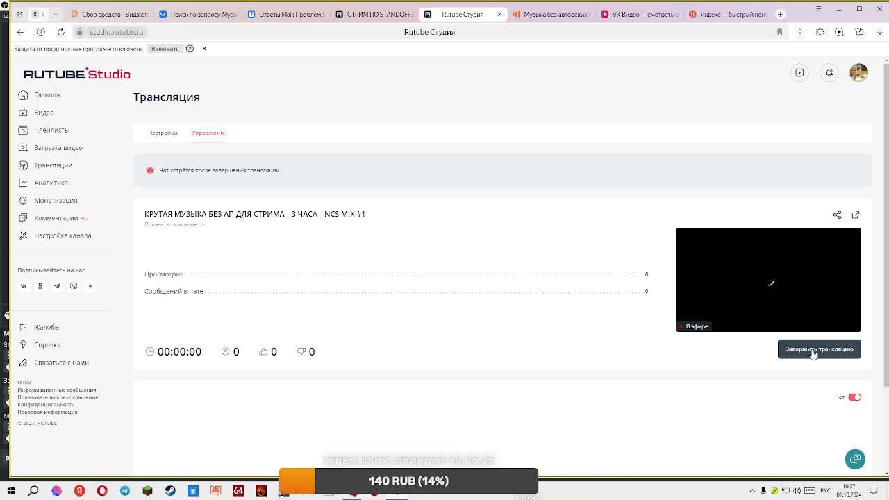
Task: Open the notifications bell
Action: pyautogui.click(x=829, y=73)
